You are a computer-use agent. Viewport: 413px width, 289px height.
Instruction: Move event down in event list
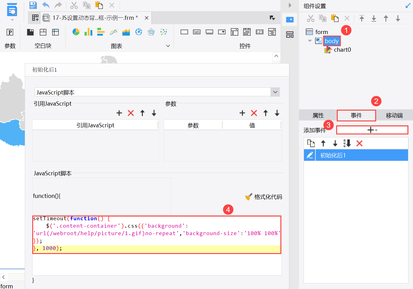[335, 143]
